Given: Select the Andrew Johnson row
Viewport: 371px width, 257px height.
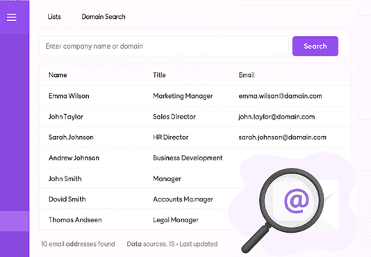Looking at the screenshot, I should 195,158.
